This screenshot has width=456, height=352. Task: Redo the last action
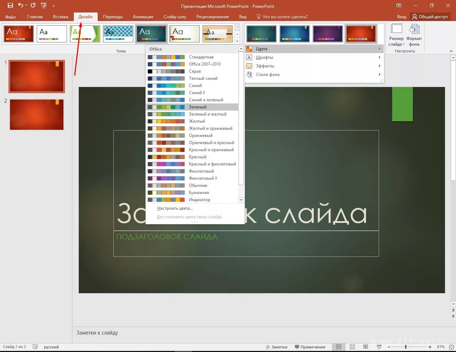pos(33,5)
